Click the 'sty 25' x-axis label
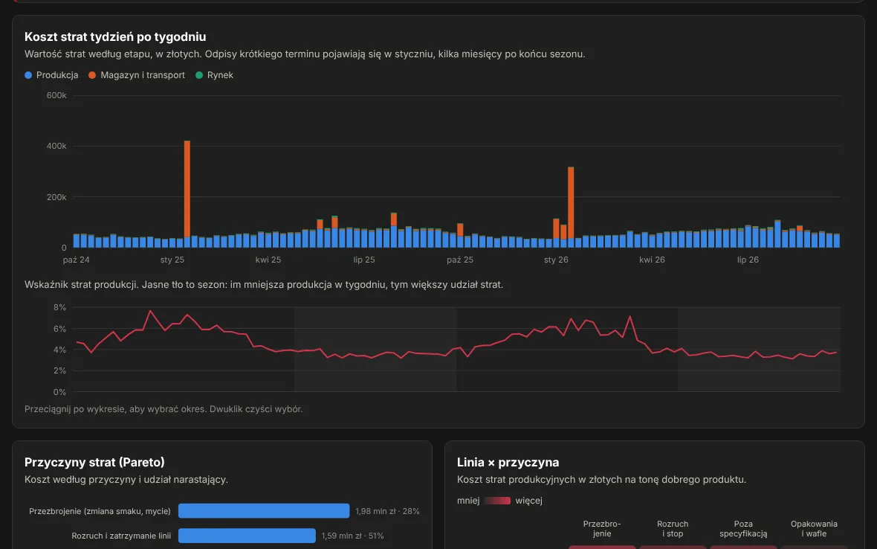The image size is (877, 549). pyautogui.click(x=172, y=260)
